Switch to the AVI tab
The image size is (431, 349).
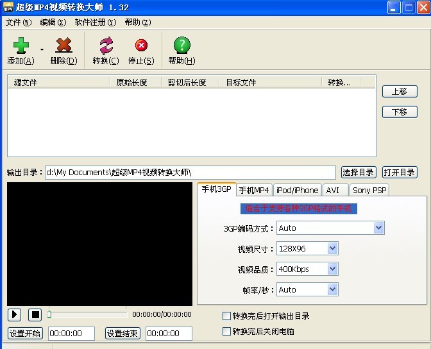pos(335,190)
